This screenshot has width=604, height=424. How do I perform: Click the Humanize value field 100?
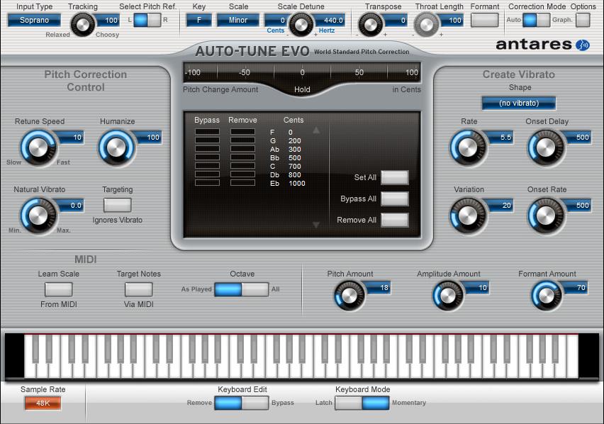point(149,138)
